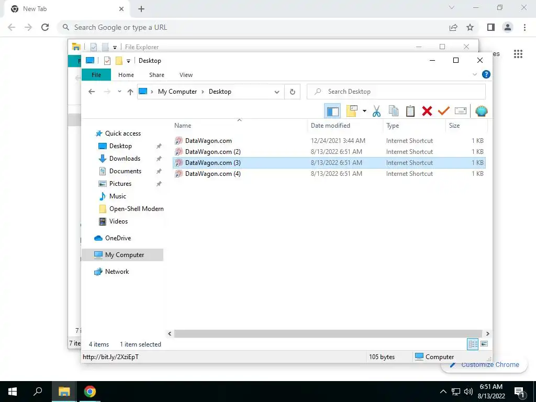Expand the ribbon with the chevron
536x402 pixels.
[474, 74]
